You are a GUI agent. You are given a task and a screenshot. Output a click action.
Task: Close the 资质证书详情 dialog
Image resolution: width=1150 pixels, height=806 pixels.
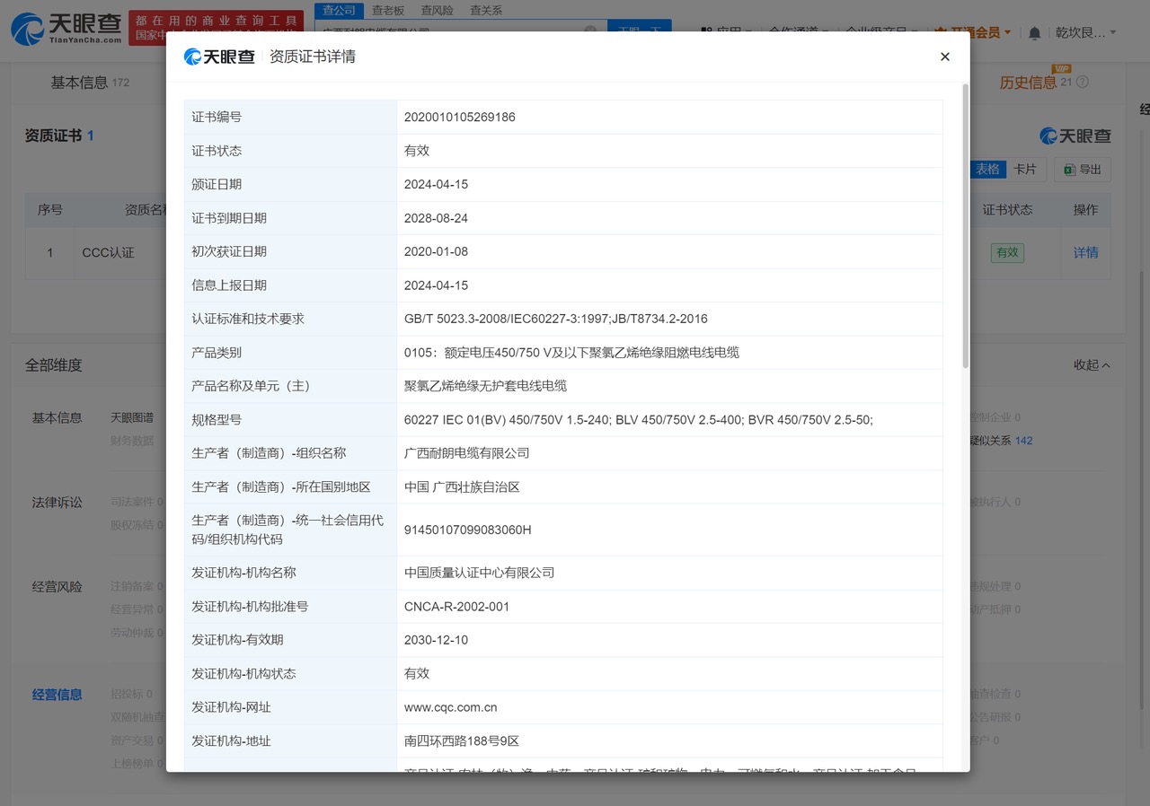click(x=944, y=57)
